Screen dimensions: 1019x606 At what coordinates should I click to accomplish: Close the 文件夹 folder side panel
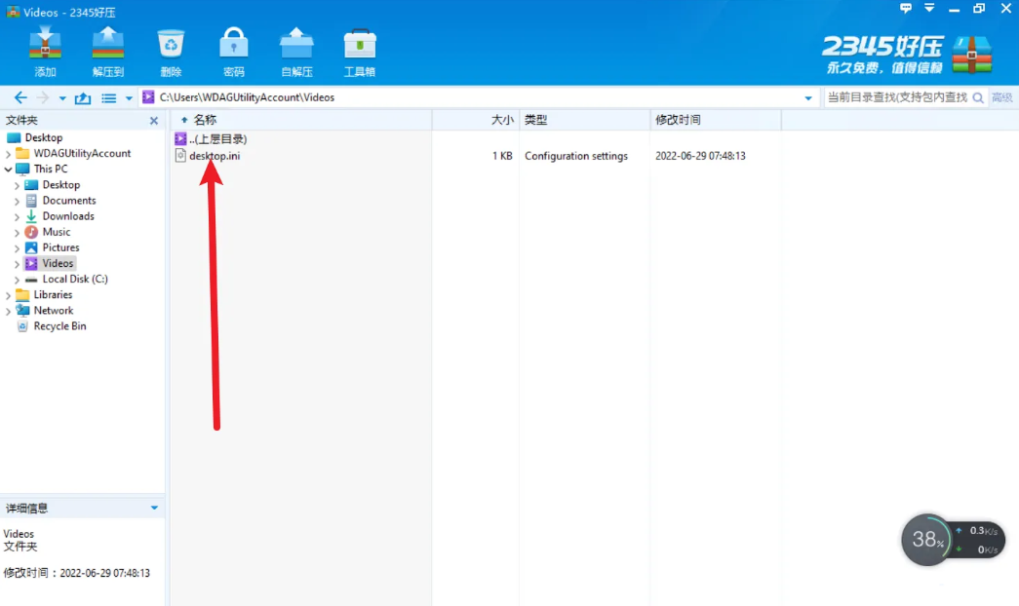click(x=153, y=121)
